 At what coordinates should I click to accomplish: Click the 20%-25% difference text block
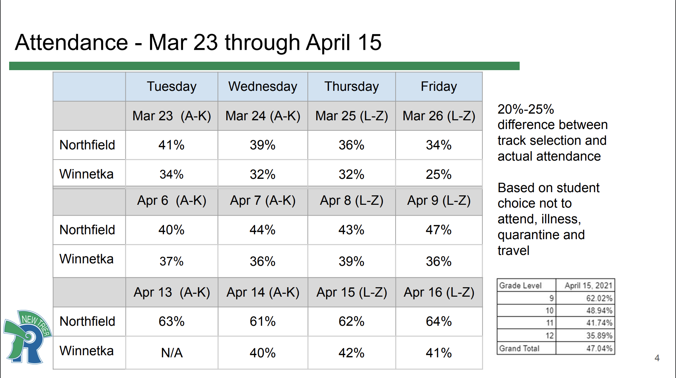click(x=552, y=133)
